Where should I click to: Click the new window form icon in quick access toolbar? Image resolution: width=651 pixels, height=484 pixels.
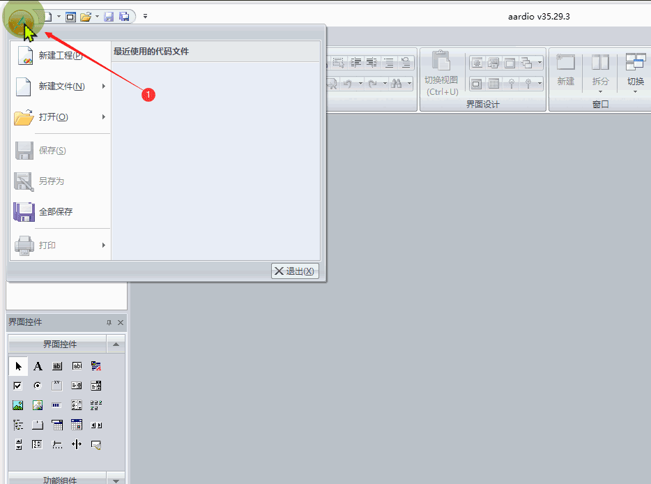click(70, 17)
